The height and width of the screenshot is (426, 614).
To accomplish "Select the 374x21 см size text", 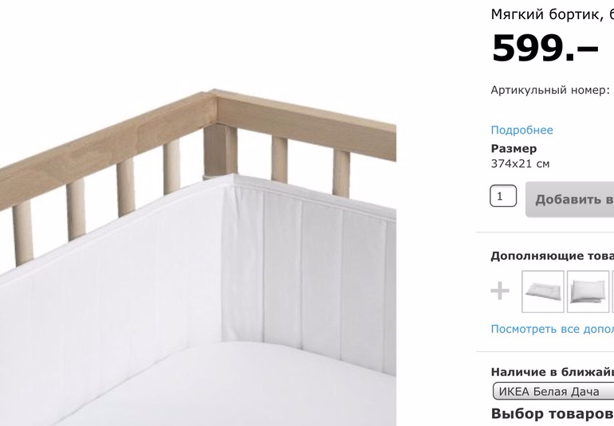I will click(520, 163).
